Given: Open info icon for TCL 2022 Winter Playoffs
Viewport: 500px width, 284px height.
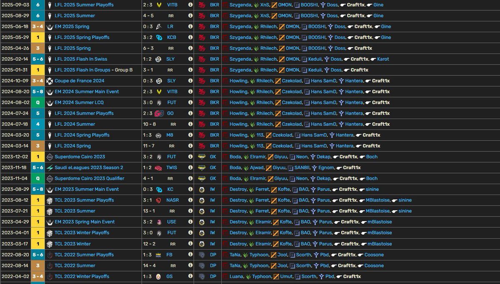Looking at the screenshot, I should [x=190, y=276].
